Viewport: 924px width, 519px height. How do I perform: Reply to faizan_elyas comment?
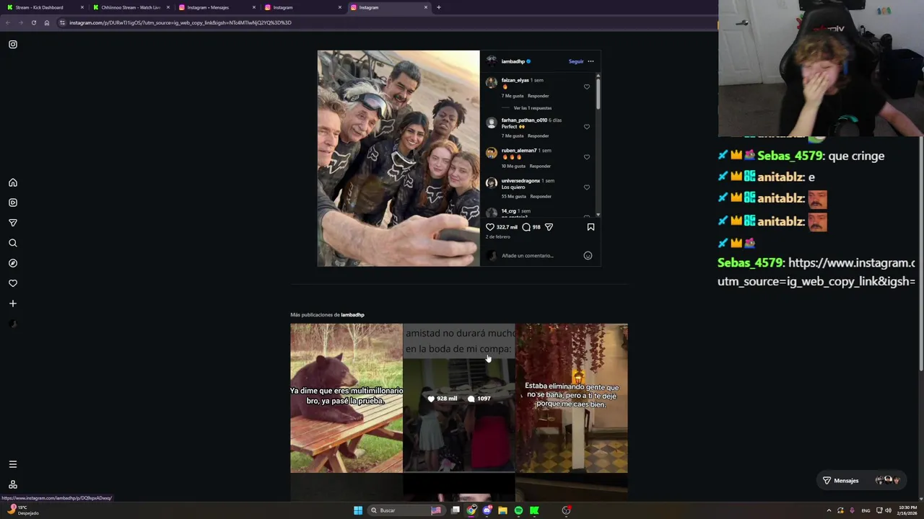pyautogui.click(x=539, y=96)
